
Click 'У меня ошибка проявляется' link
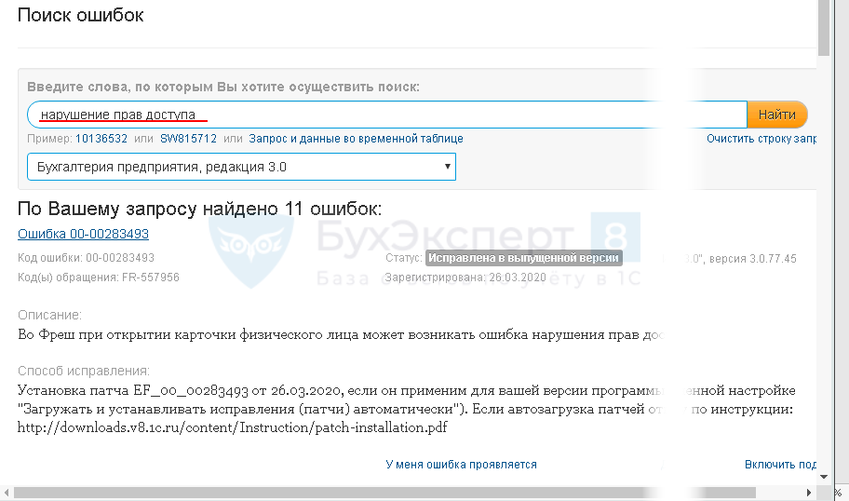[x=461, y=464]
